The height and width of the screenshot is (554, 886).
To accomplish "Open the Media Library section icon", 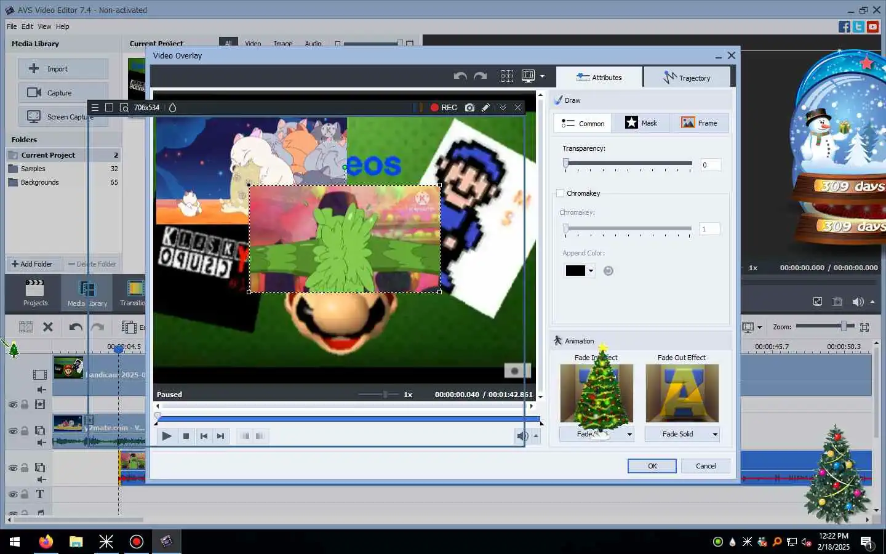I will click(87, 293).
